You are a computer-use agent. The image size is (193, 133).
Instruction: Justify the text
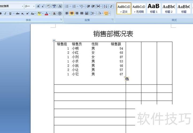(82, 13)
